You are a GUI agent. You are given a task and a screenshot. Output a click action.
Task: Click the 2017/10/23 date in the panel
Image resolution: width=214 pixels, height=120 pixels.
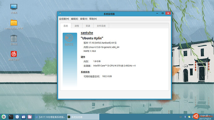coord(205,119)
